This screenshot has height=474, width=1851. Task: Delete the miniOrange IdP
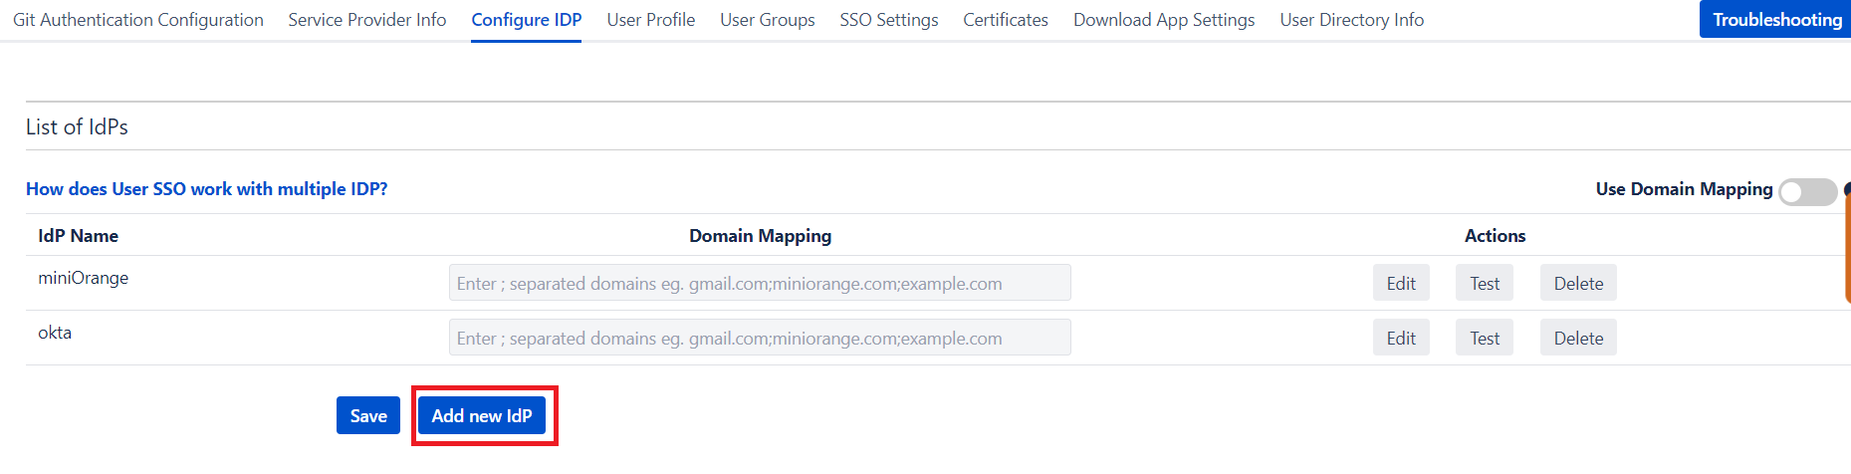click(x=1578, y=283)
